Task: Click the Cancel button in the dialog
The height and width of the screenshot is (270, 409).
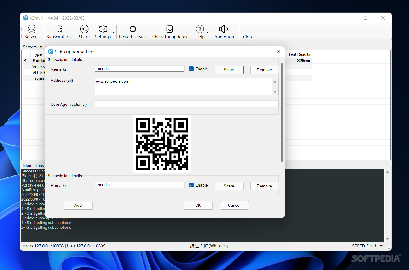Action: (x=234, y=205)
